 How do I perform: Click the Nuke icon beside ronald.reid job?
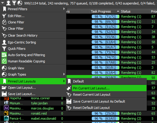pyautogui.click(x=6, y=113)
